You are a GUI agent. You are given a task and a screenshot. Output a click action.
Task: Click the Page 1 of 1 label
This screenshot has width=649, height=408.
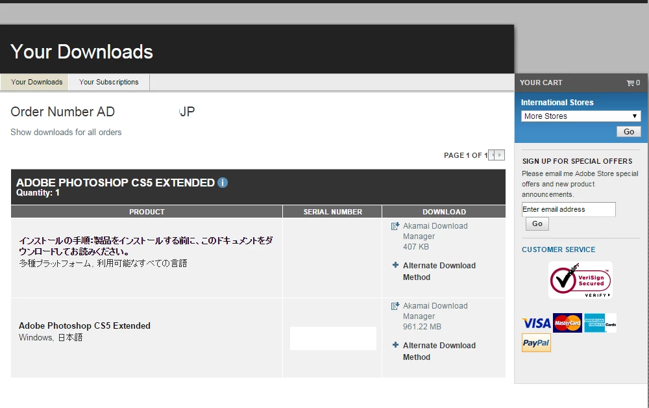pos(465,155)
